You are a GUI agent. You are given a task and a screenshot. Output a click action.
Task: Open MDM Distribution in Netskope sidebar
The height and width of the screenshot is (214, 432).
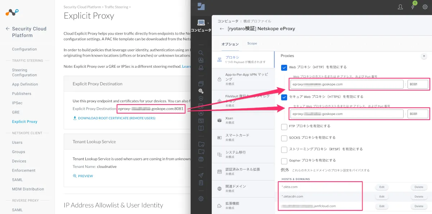(x=28, y=189)
